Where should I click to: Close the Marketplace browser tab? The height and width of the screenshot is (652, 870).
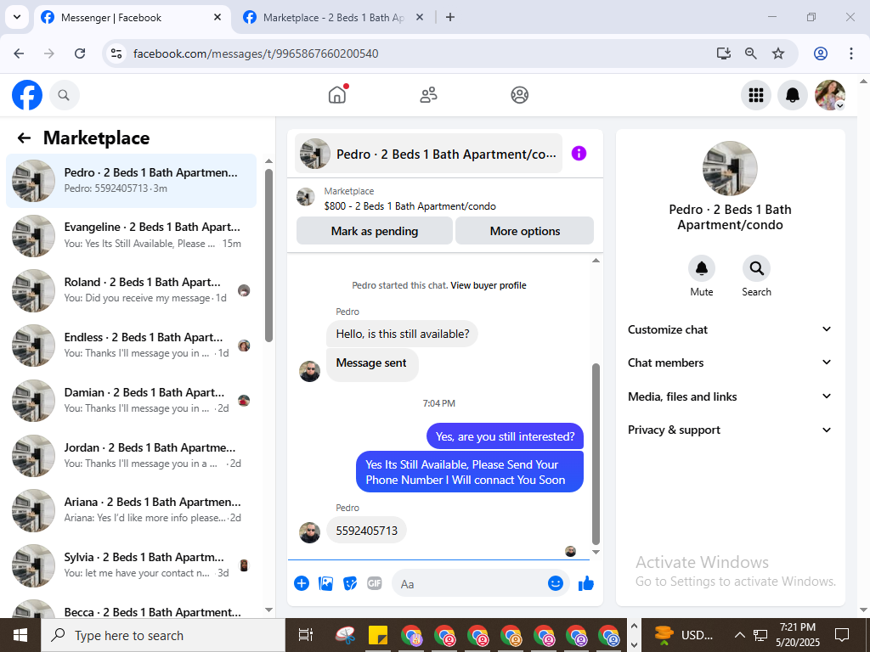point(420,17)
